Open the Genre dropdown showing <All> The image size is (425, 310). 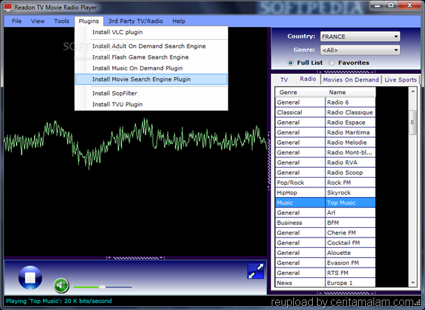360,50
